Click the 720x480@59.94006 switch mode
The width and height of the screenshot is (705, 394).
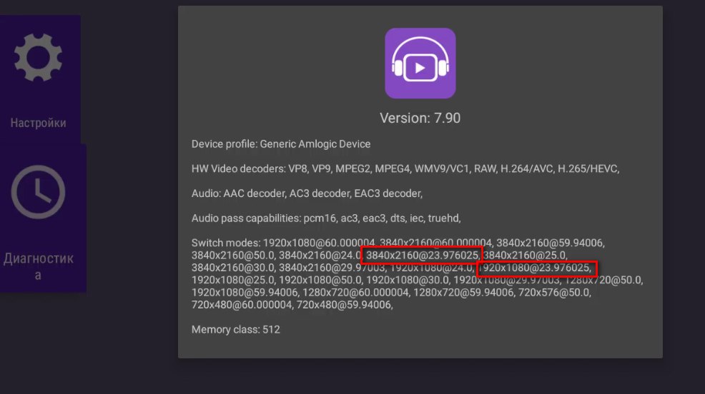pyautogui.click(x=343, y=305)
